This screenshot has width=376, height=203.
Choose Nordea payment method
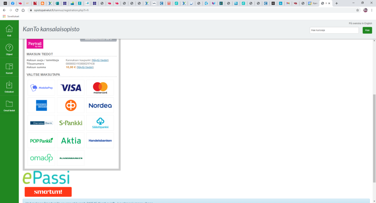[x=100, y=105]
